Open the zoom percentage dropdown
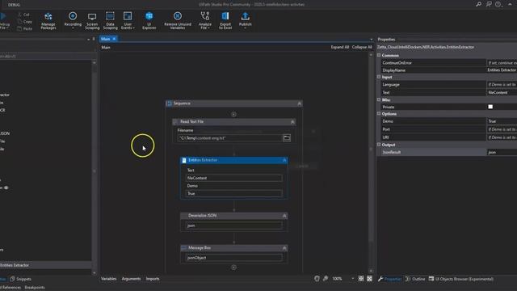 coord(352,278)
